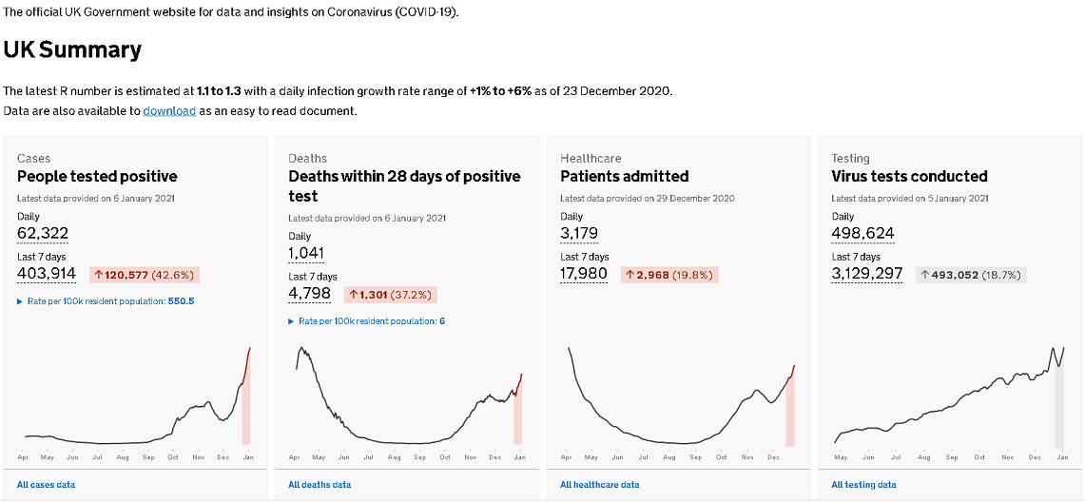Screen dimensions: 1085x502
Task: Click People tested positive line chart
Action: 135,399
